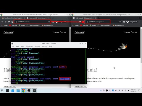The image size is (142, 106).
Task: Open side panel in right Chrome window
Action: coord(124,22)
